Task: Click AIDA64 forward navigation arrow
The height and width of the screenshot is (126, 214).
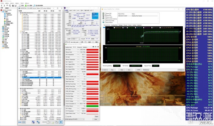Action: [x=4, y=6]
